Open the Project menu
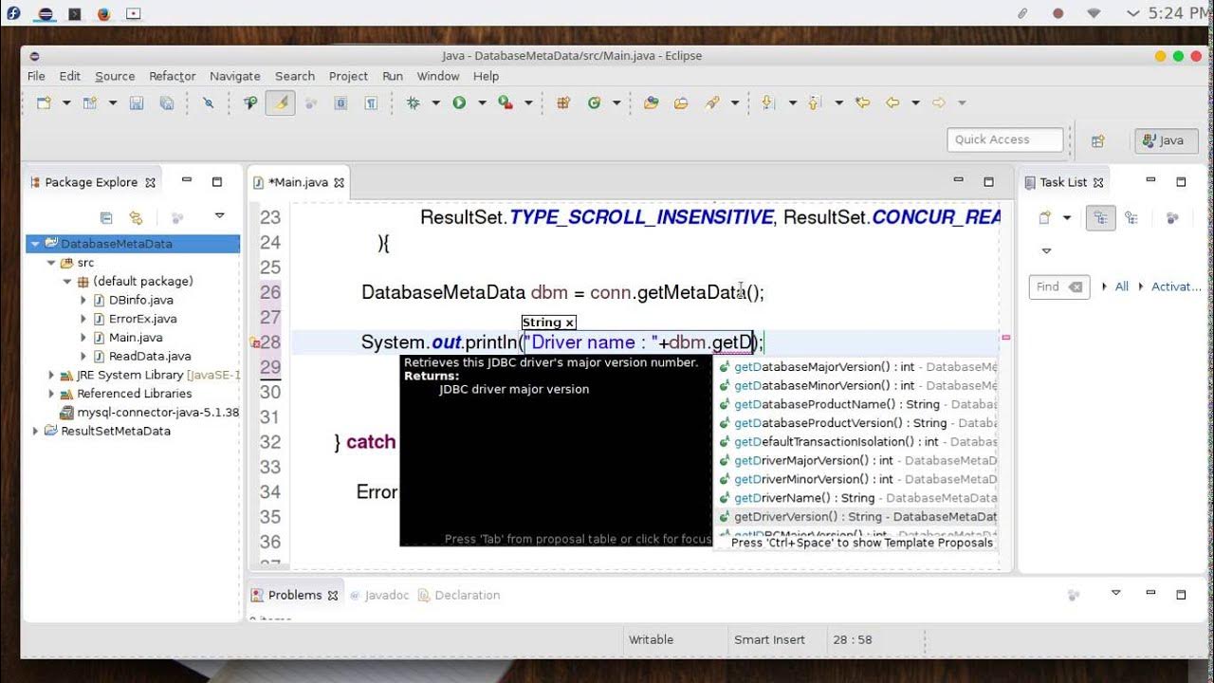The image size is (1214, 683). (x=348, y=76)
